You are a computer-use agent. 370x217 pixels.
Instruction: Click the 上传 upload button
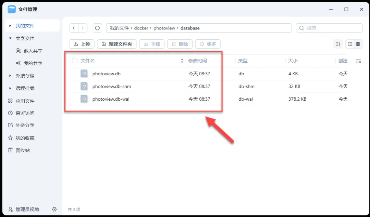82,44
